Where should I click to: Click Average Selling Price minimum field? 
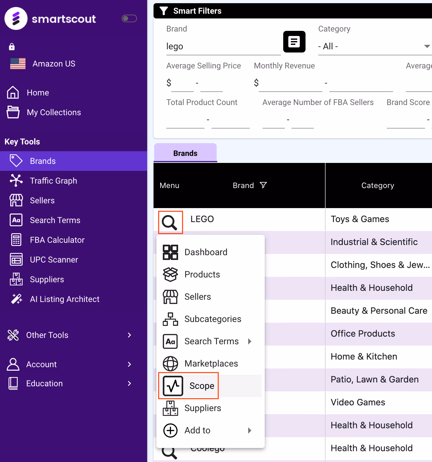pos(183,83)
